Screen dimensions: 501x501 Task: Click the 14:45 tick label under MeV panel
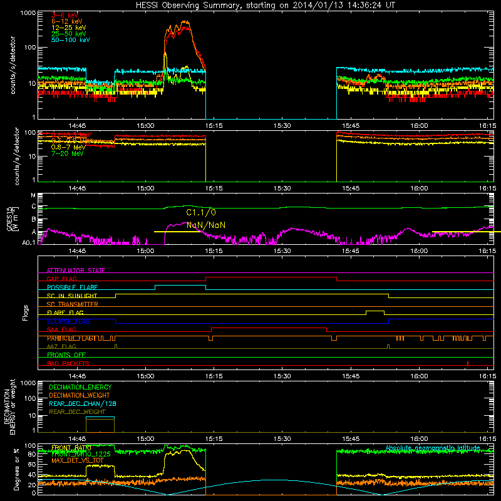coord(77,189)
